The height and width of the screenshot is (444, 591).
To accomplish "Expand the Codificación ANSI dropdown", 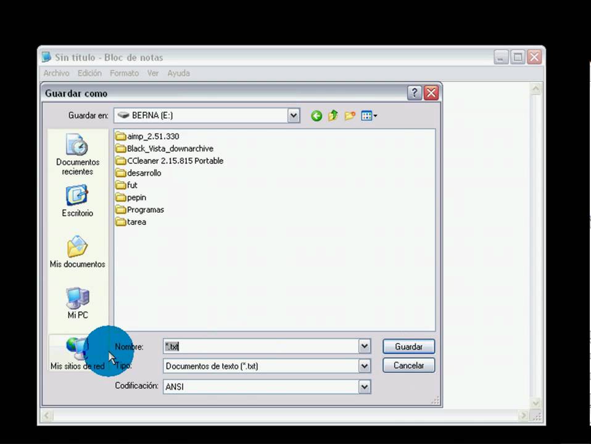I will click(364, 387).
